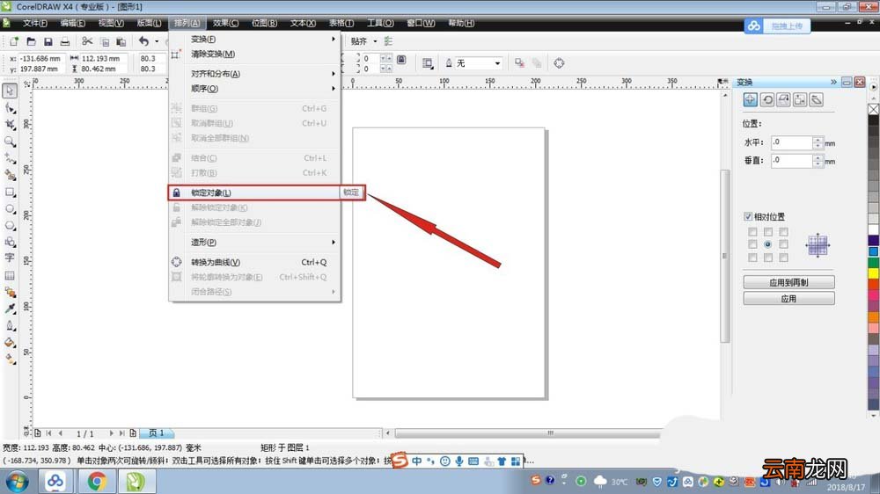
Task: Select the Freehand curve tool
Action: [x=10, y=158]
